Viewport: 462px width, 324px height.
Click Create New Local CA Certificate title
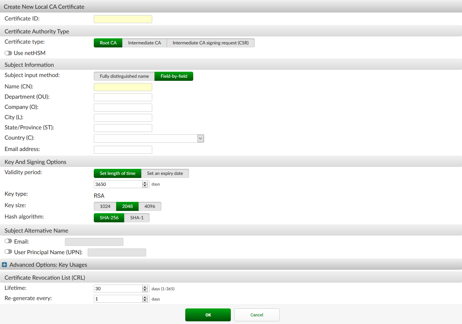(44, 7)
